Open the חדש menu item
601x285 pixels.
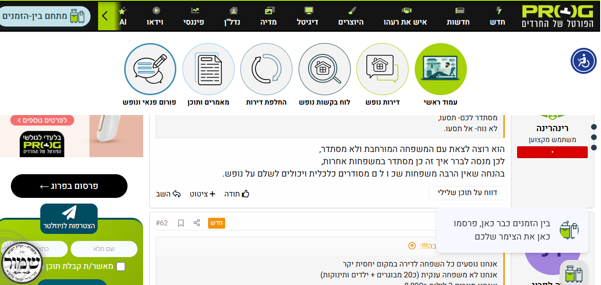click(x=498, y=16)
